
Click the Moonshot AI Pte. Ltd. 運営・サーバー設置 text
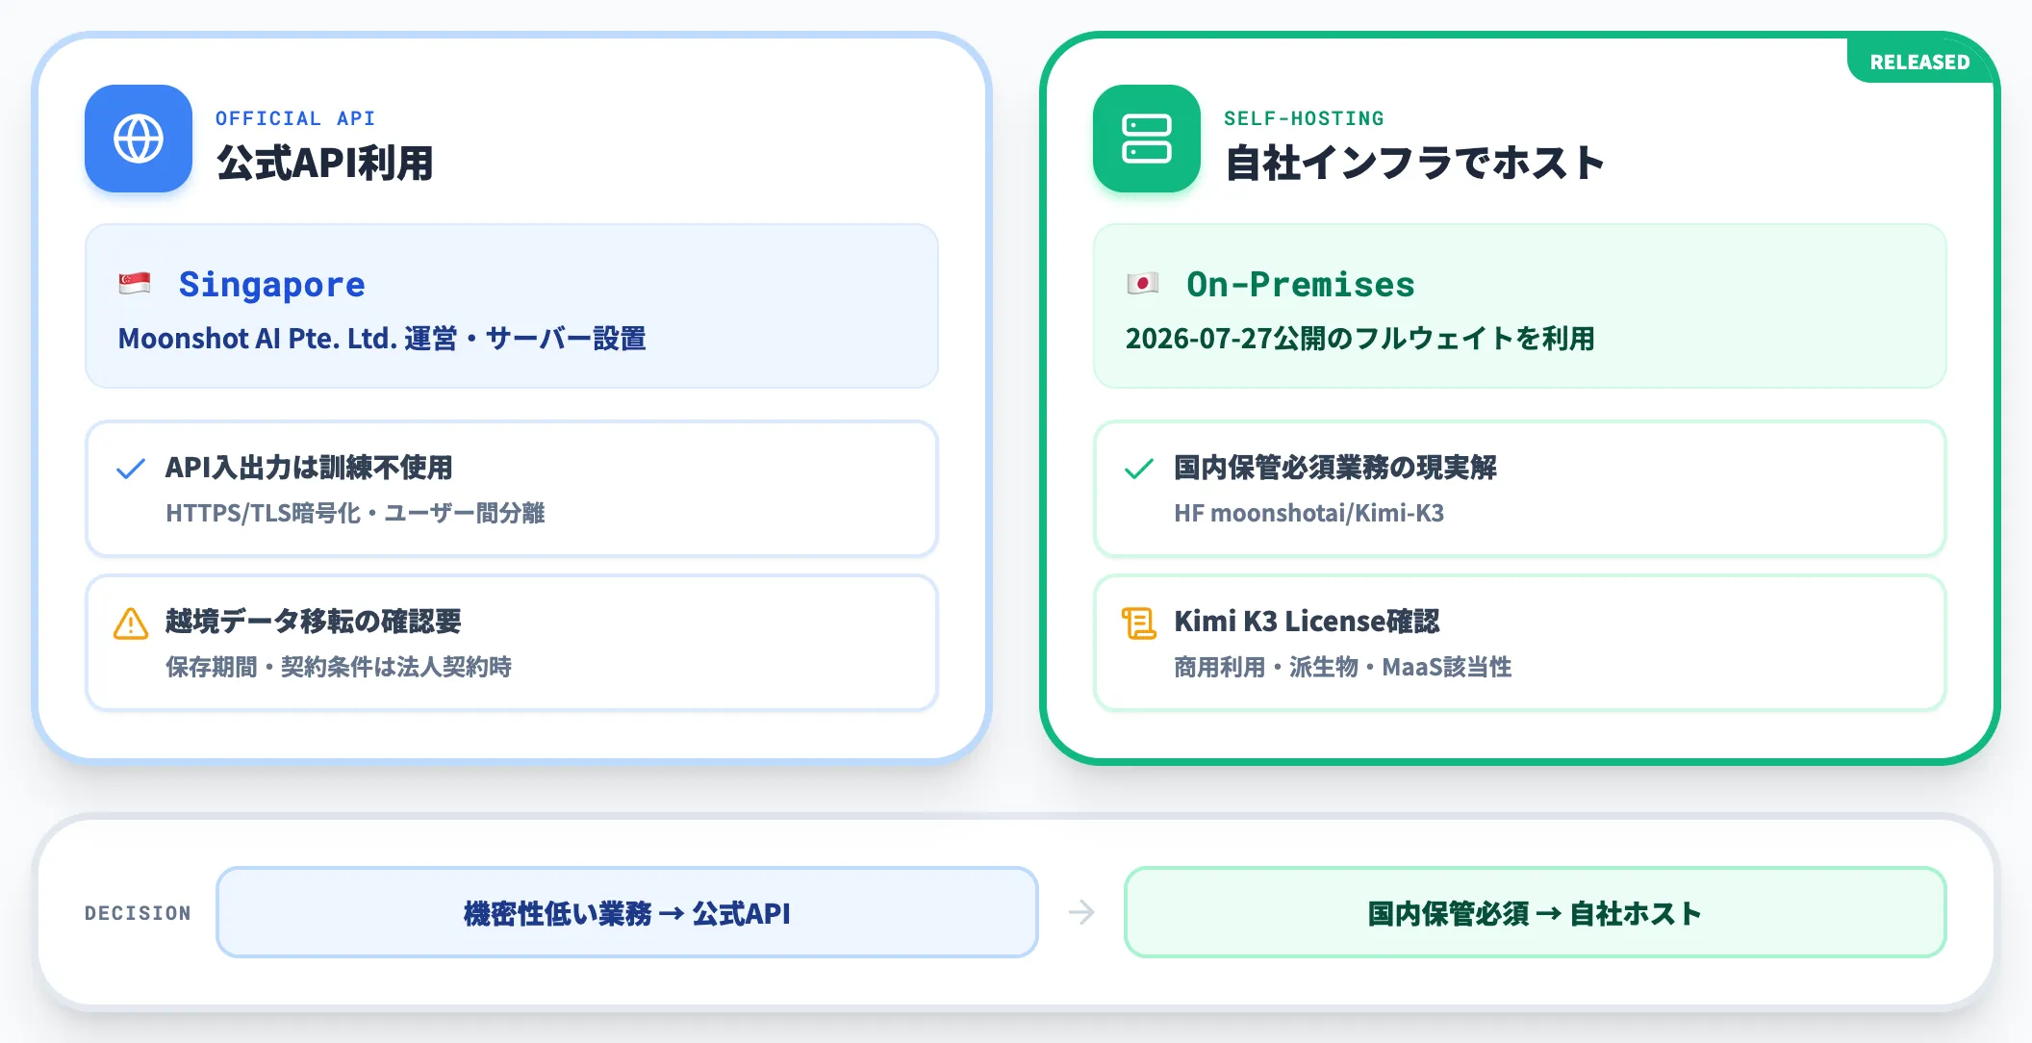382,339
